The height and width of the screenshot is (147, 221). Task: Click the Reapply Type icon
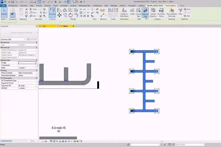pos(145,12)
